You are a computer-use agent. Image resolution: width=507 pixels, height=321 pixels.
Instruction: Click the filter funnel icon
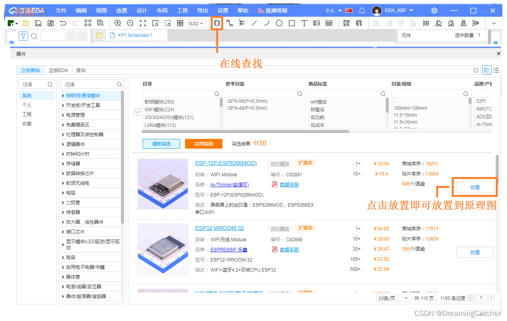pos(23,36)
